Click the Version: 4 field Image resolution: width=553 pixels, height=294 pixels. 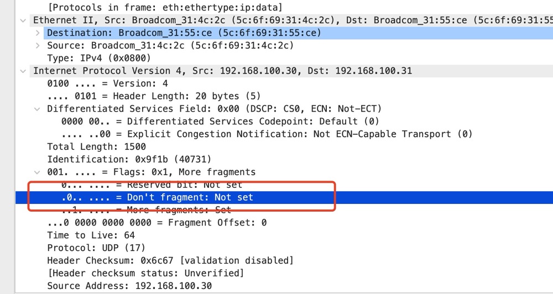[x=107, y=84]
